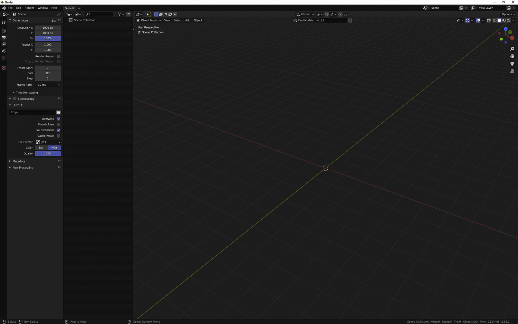This screenshot has height=324, width=518.
Task: Select the Default workspace tab
Action: coord(69,8)
